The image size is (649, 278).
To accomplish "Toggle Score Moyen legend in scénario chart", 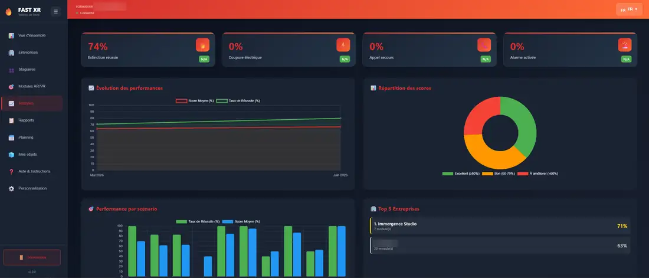I will (241, 222).
